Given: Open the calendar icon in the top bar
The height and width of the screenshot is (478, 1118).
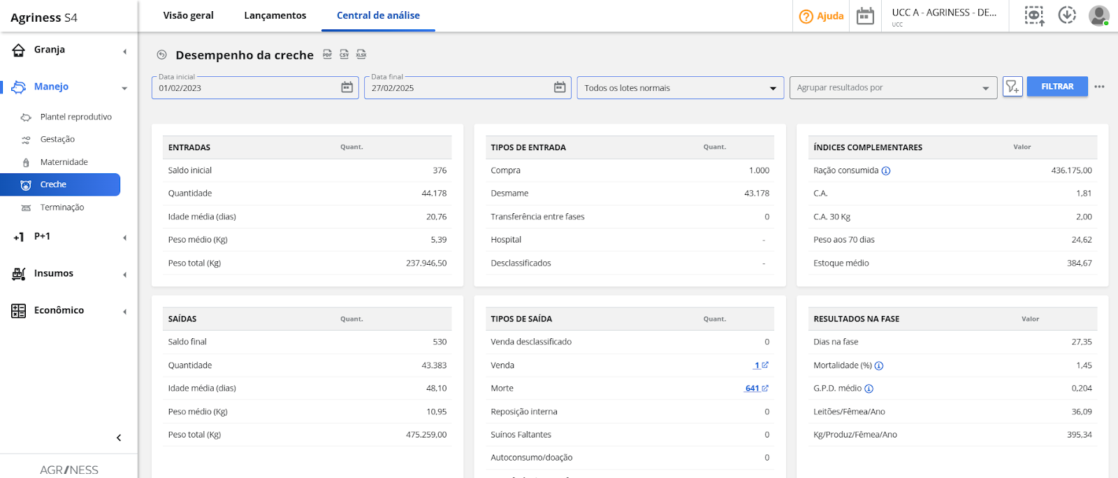Looking at the screenshot, I should (x=865, y=15).
